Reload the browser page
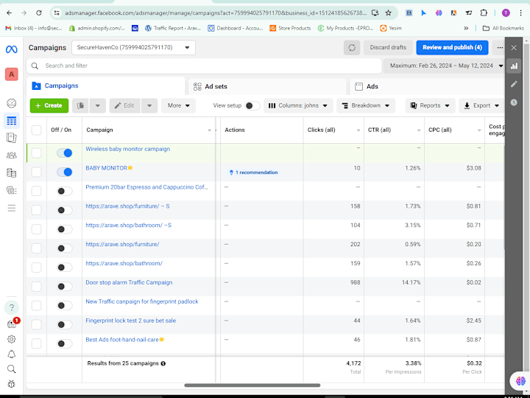 [39, 13]
